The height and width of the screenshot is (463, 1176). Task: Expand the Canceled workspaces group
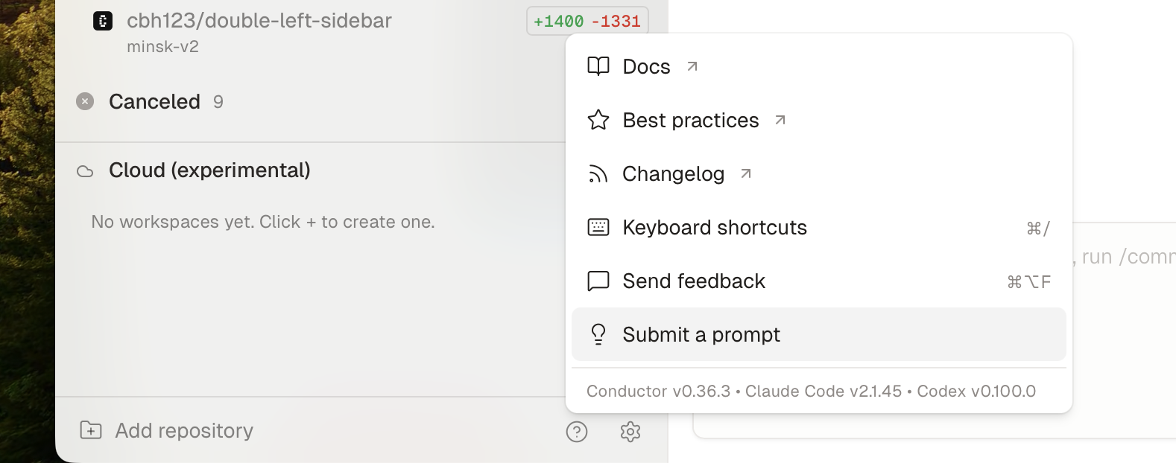point(154,101)
